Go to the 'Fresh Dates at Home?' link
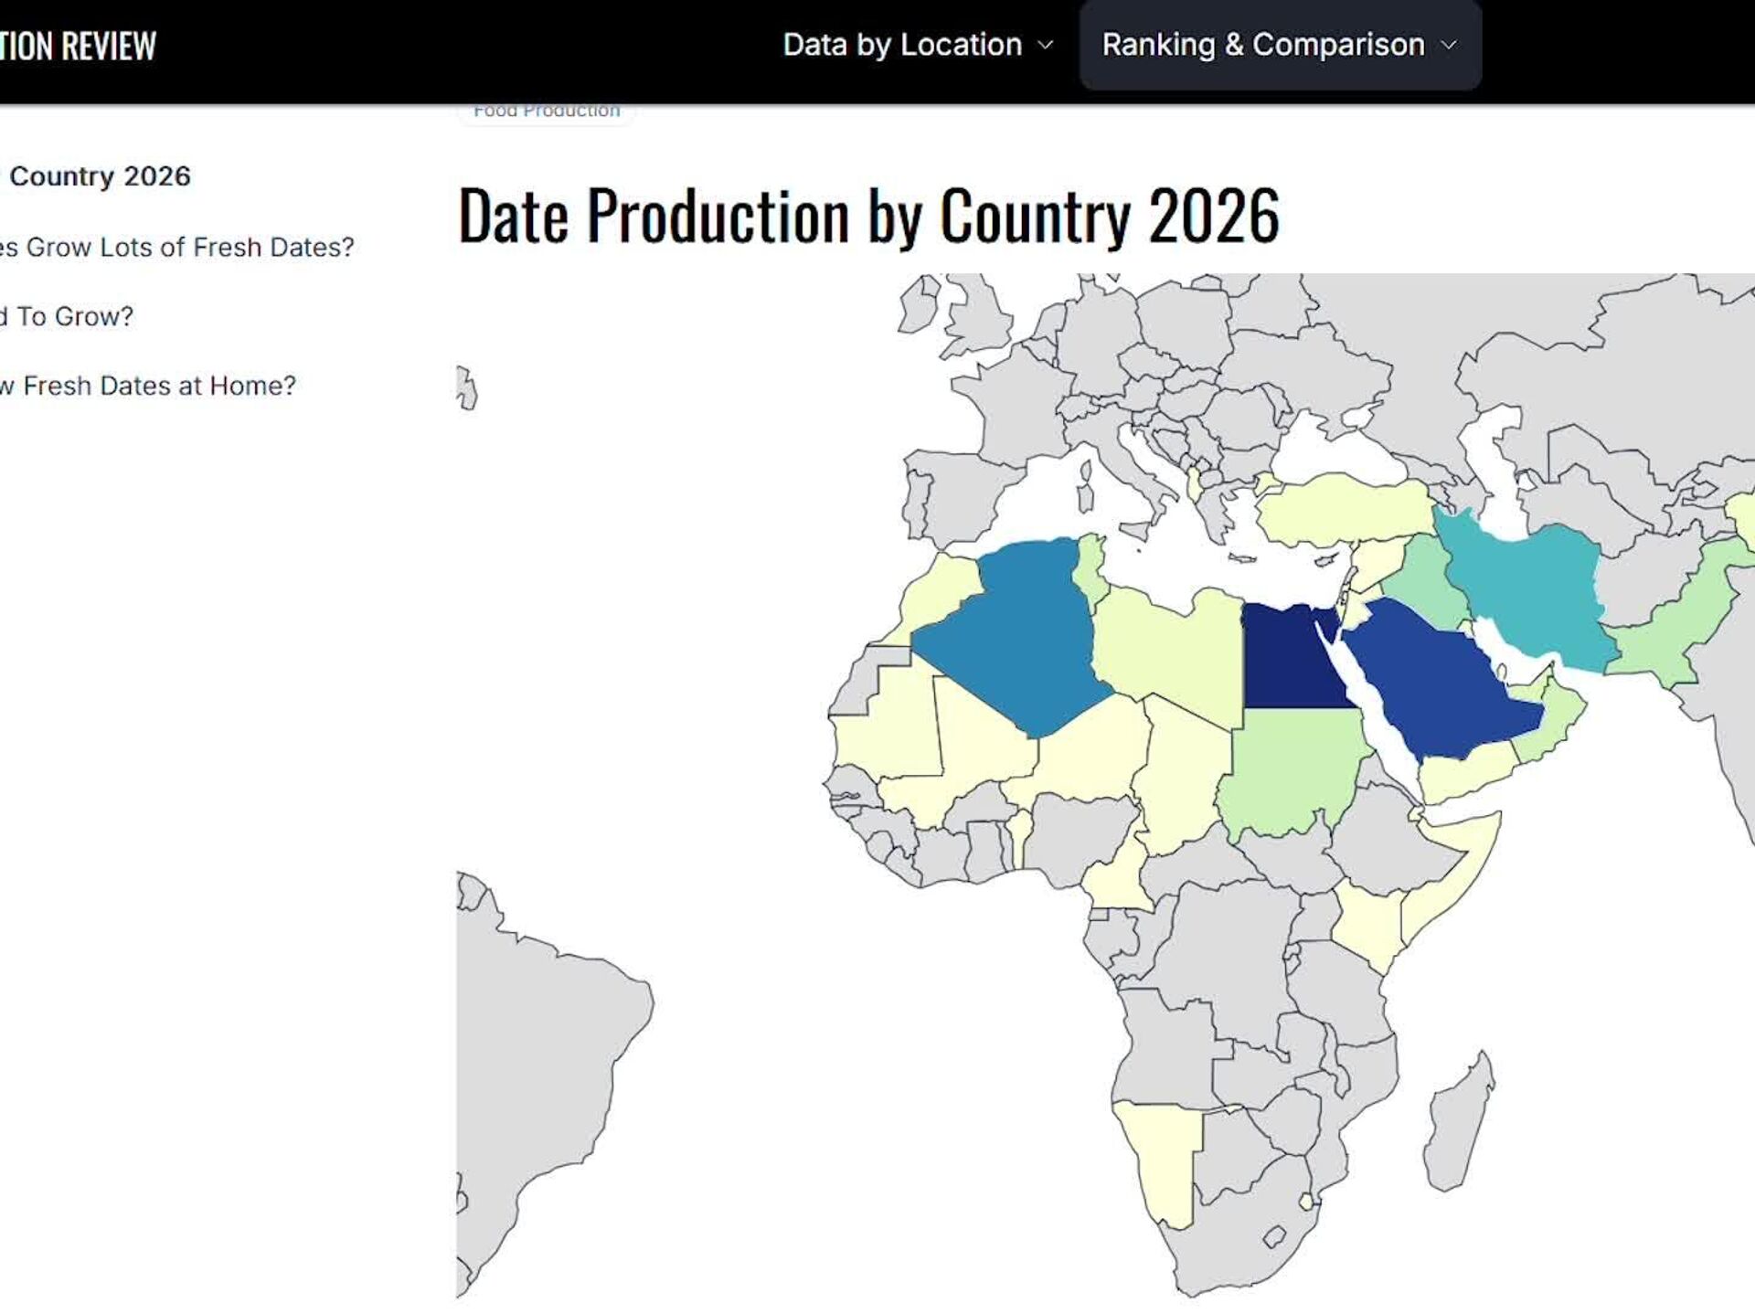The image size is (1755, 1314). tap(149, 386)
